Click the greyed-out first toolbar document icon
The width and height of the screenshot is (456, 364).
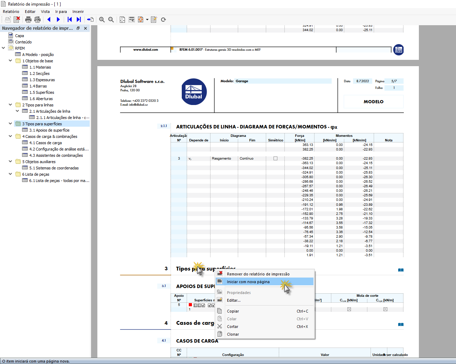[x=8, y=20]
